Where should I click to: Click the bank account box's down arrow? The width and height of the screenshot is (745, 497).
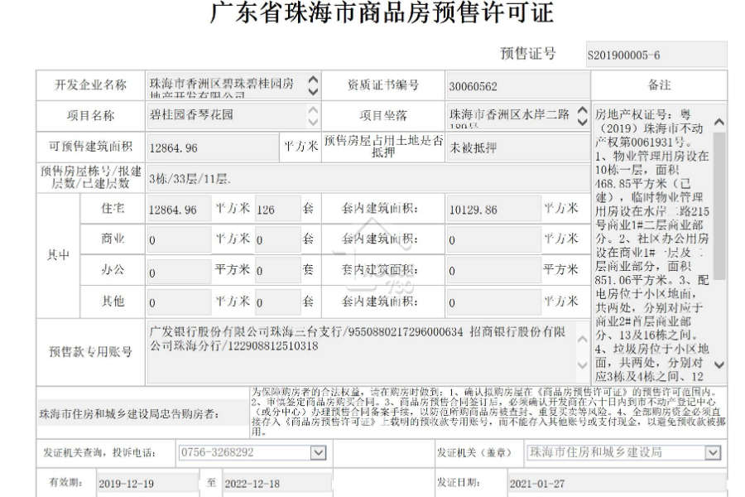click(x=582, y=364)
